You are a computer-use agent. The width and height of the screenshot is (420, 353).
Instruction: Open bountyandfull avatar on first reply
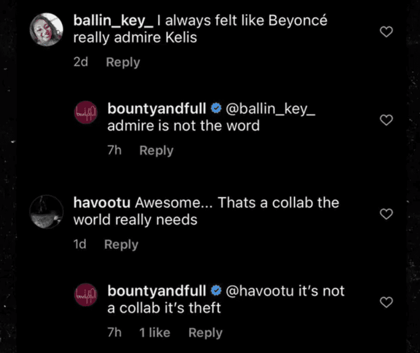point(85,115)
